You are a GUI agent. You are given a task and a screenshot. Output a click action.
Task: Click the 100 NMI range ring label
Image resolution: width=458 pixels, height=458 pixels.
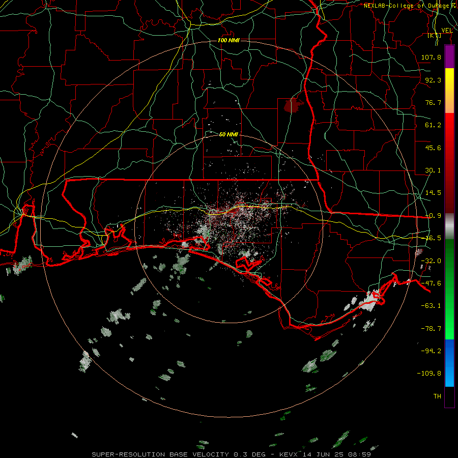pos(228,40)
